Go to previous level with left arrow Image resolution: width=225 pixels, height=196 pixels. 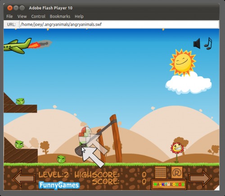24,178
